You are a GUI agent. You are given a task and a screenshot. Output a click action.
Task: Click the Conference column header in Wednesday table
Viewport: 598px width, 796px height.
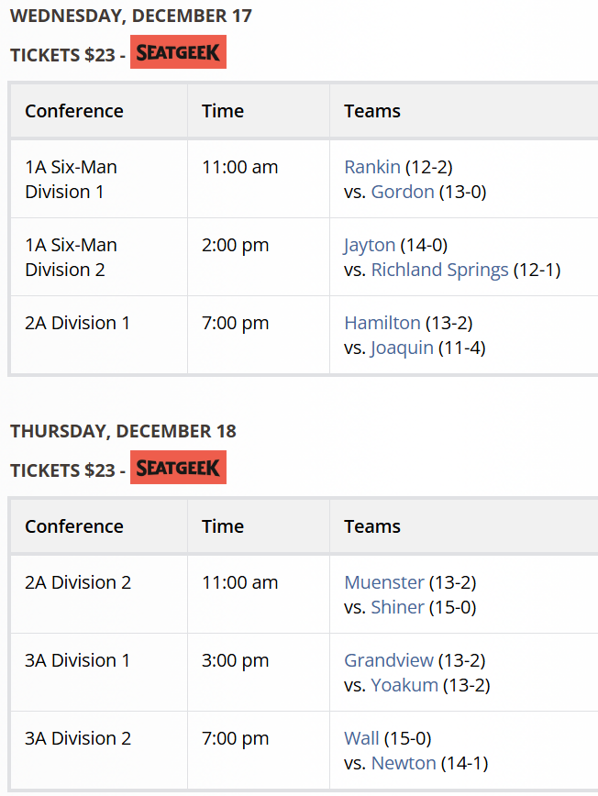coord(74,111)
